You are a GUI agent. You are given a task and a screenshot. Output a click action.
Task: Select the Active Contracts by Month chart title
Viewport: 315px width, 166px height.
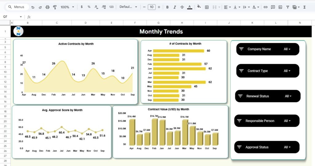point(76,44)
